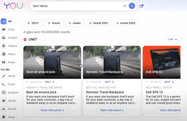Click the blue search magnifier button
Screen dimensions: 187x121
[x=132, y=6]
